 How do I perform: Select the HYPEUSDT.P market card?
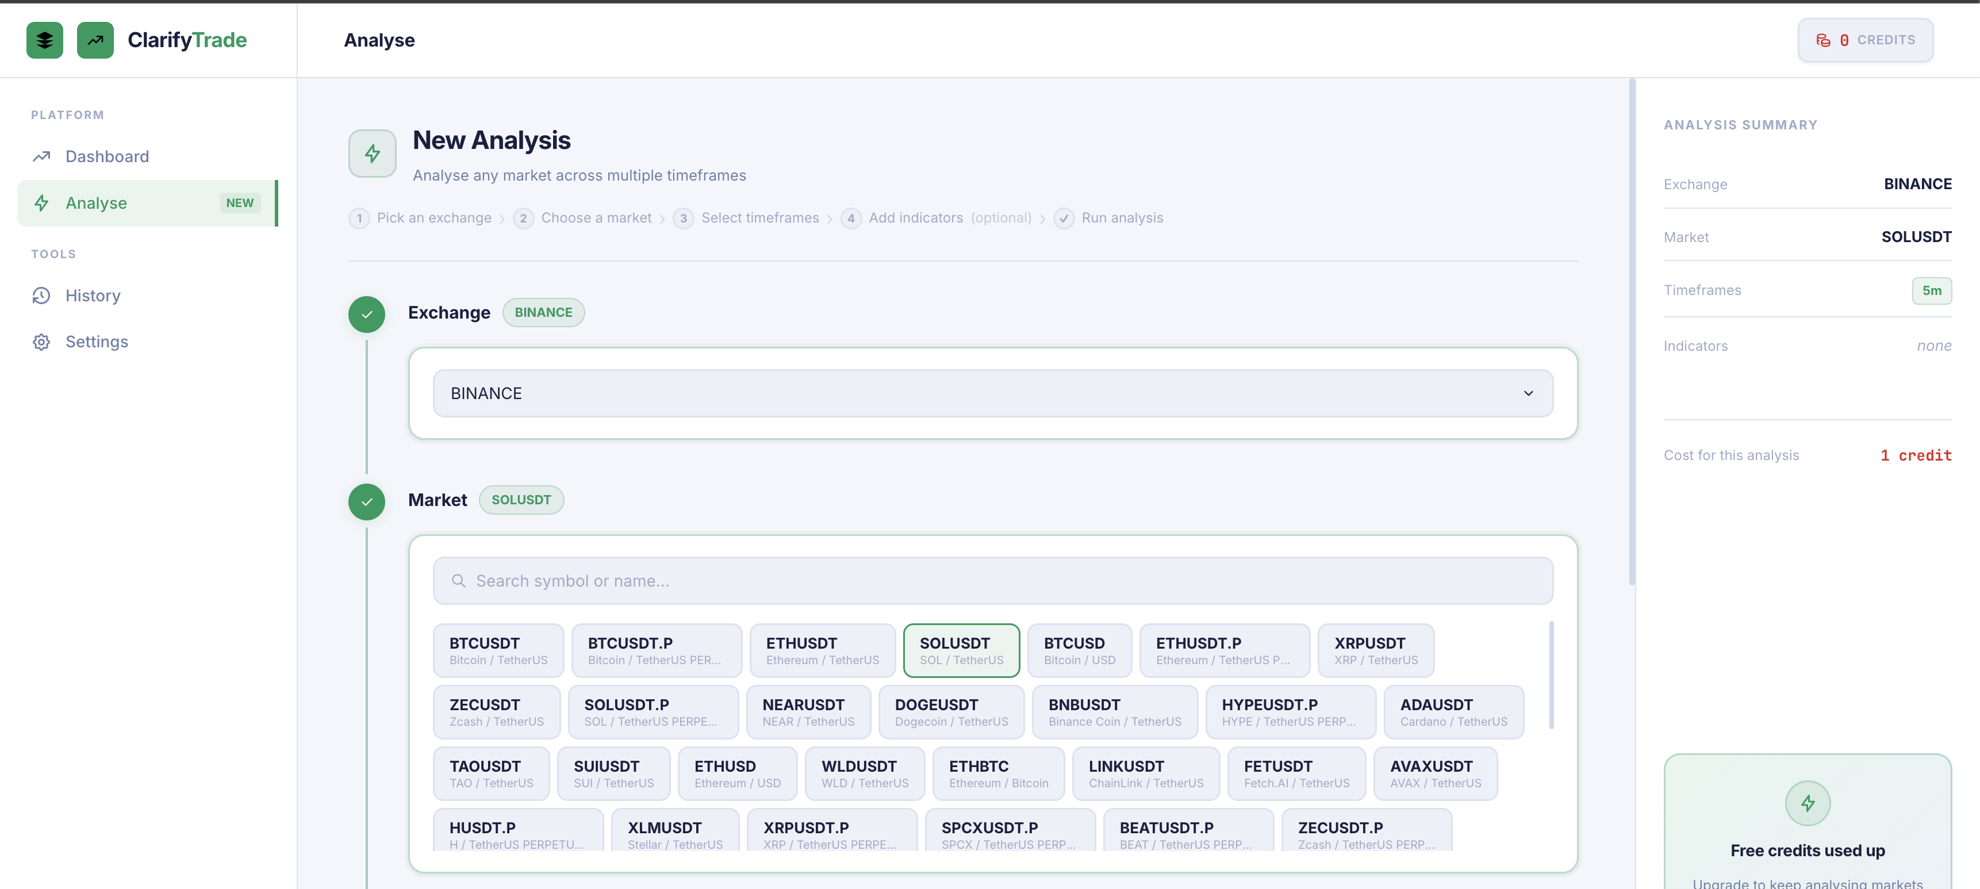[1291, 712]
